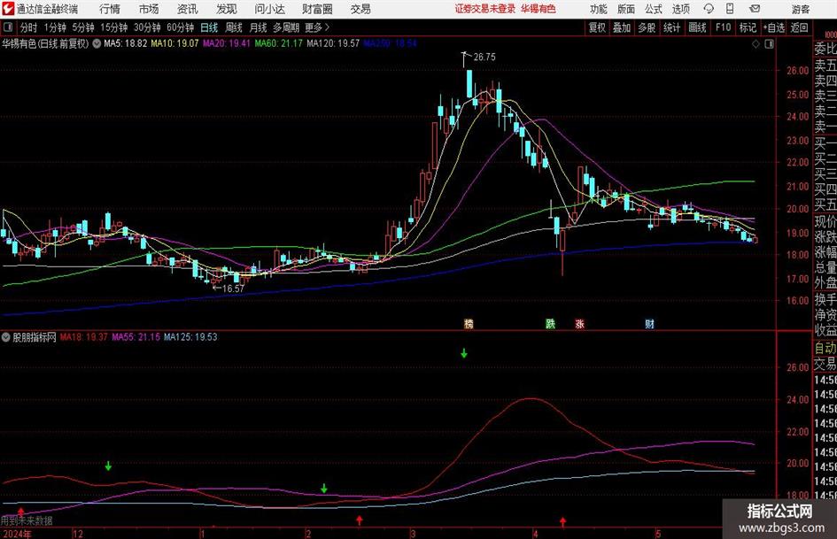Click the 复权 button

tap(597, 27)
